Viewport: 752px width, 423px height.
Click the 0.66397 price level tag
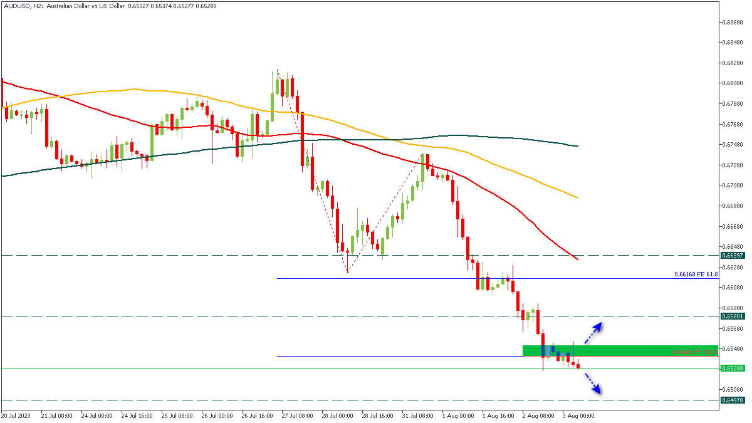click(x=732, y=256)
